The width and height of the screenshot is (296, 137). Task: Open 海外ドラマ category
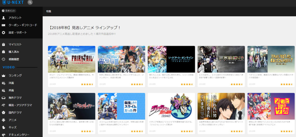(15, 98)
